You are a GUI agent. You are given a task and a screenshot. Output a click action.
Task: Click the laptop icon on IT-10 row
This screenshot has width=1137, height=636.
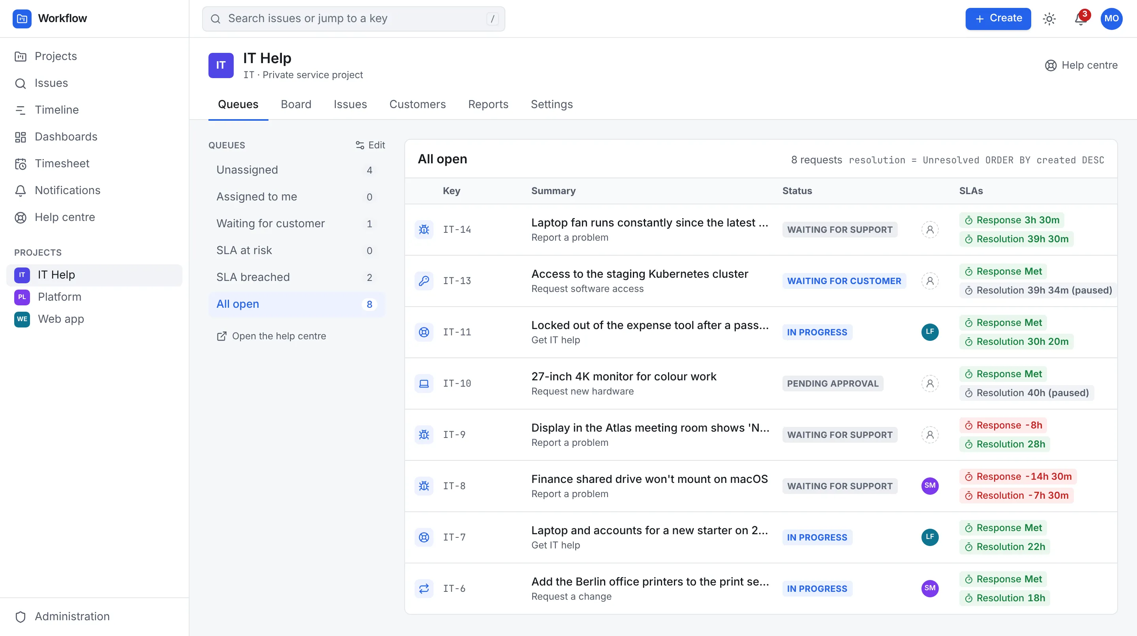[424, 383]
